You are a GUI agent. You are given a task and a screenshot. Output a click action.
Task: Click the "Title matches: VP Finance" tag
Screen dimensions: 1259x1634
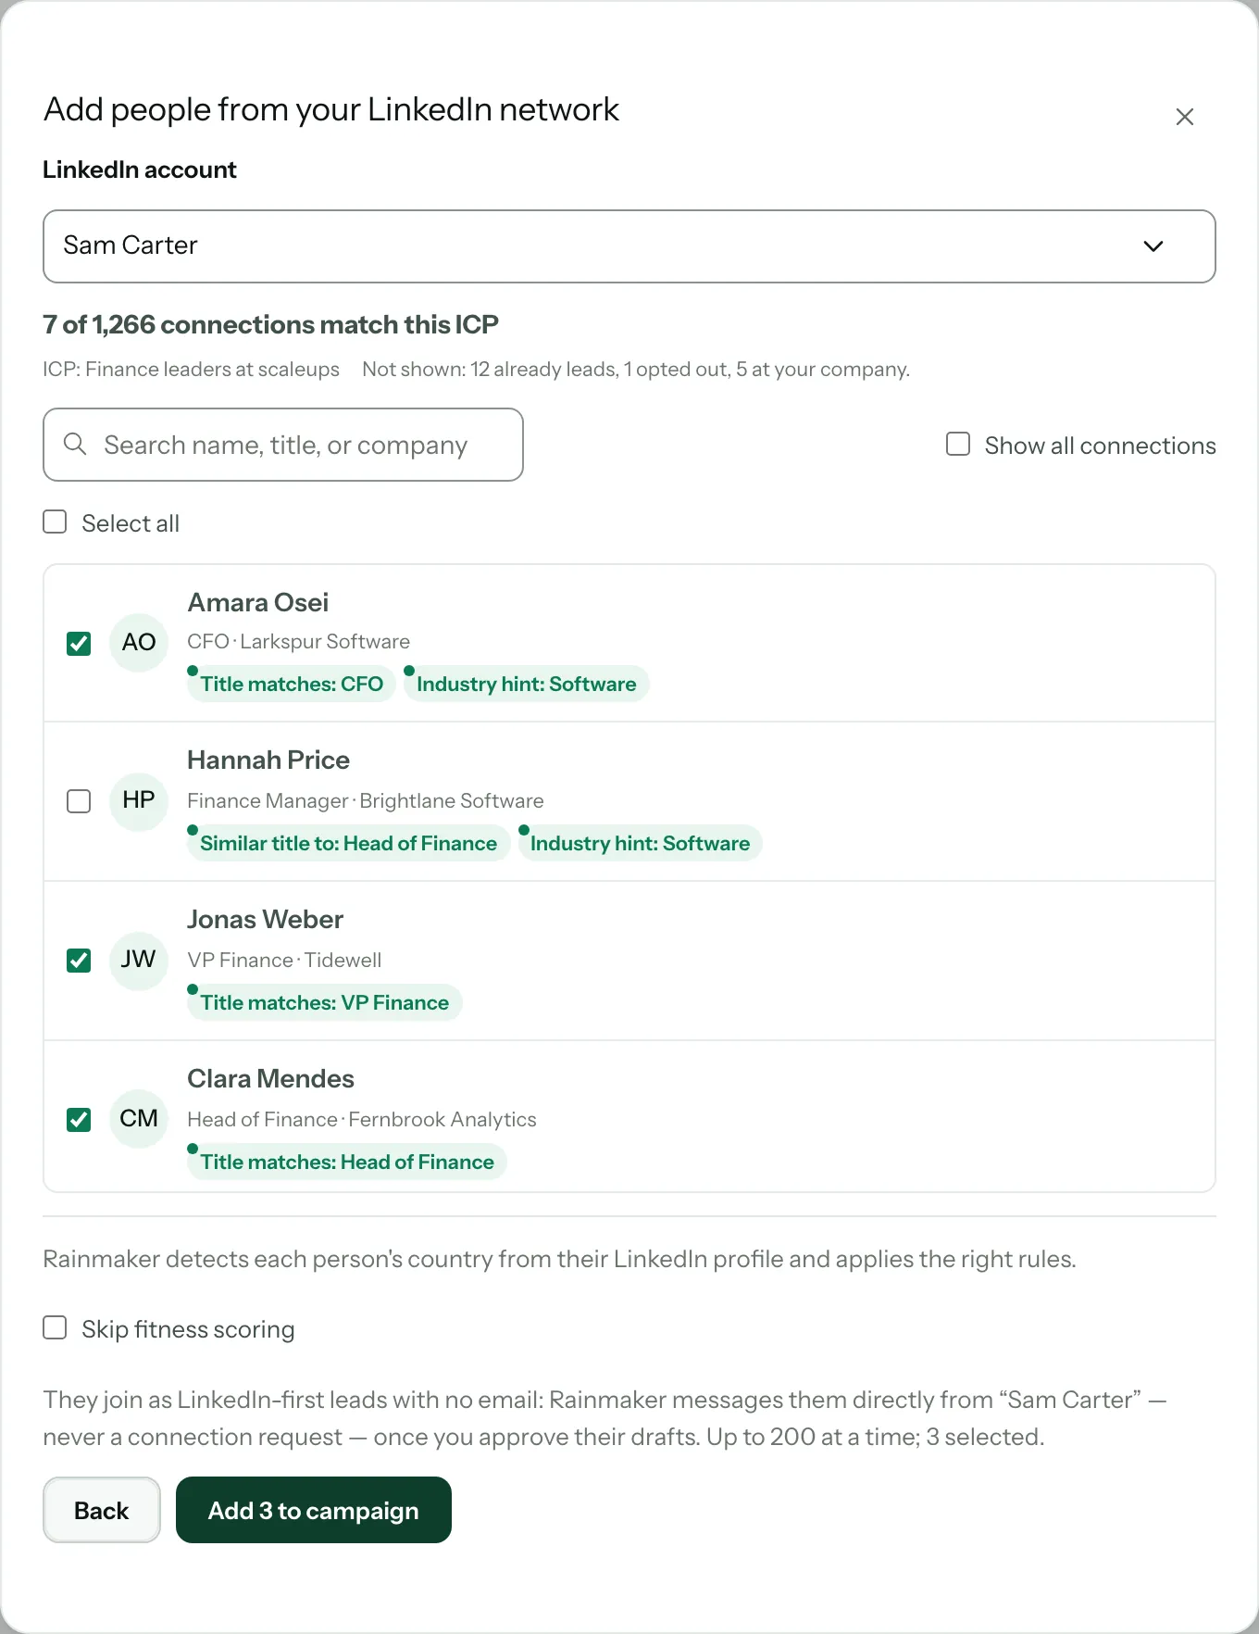325,1002
